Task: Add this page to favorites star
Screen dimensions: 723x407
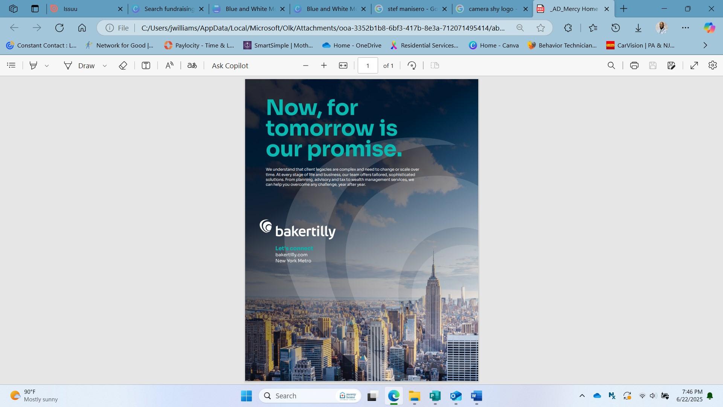Action: coord(541,28)
